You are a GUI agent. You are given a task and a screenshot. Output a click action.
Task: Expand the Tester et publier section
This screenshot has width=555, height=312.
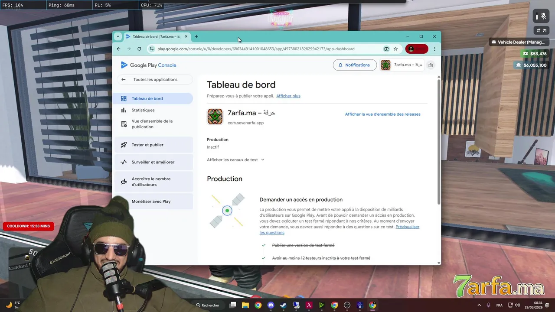point(154,145)
